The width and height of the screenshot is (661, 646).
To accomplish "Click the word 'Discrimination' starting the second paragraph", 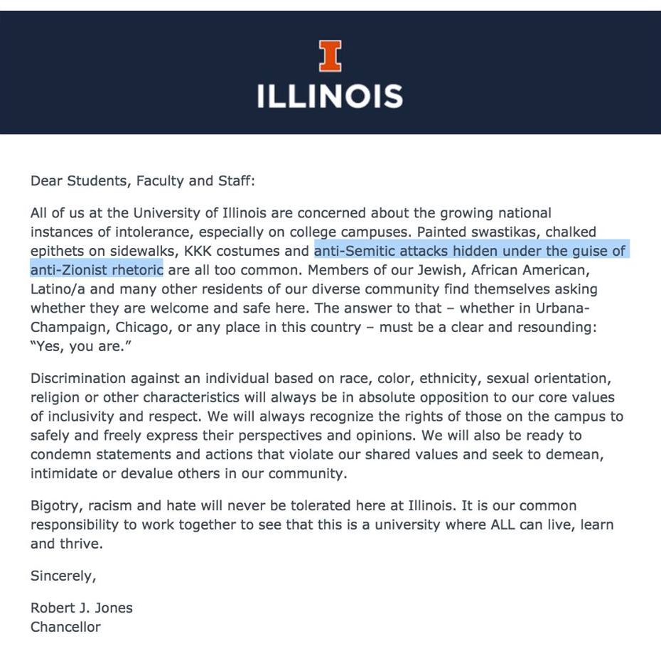I will pyautogui.click(x=78, y=378).
